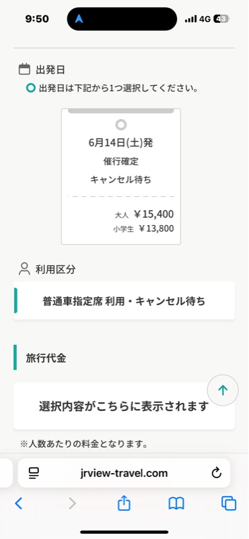Select the 6月14日(土)発 radio button
Screen dimensions: 249x539
pyautogui.click(x=121, y=125)
